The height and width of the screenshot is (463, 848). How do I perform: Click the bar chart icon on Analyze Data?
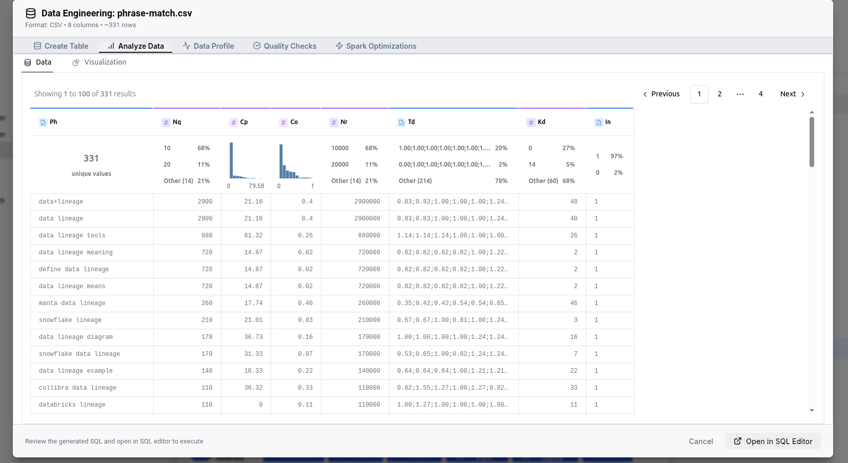point(111,46)
